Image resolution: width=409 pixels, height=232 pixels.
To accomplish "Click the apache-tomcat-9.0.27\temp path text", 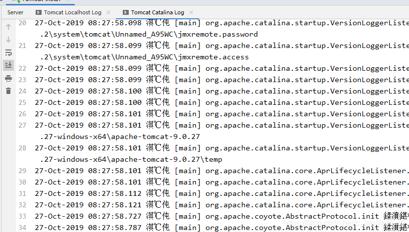I will click(131, 160).
